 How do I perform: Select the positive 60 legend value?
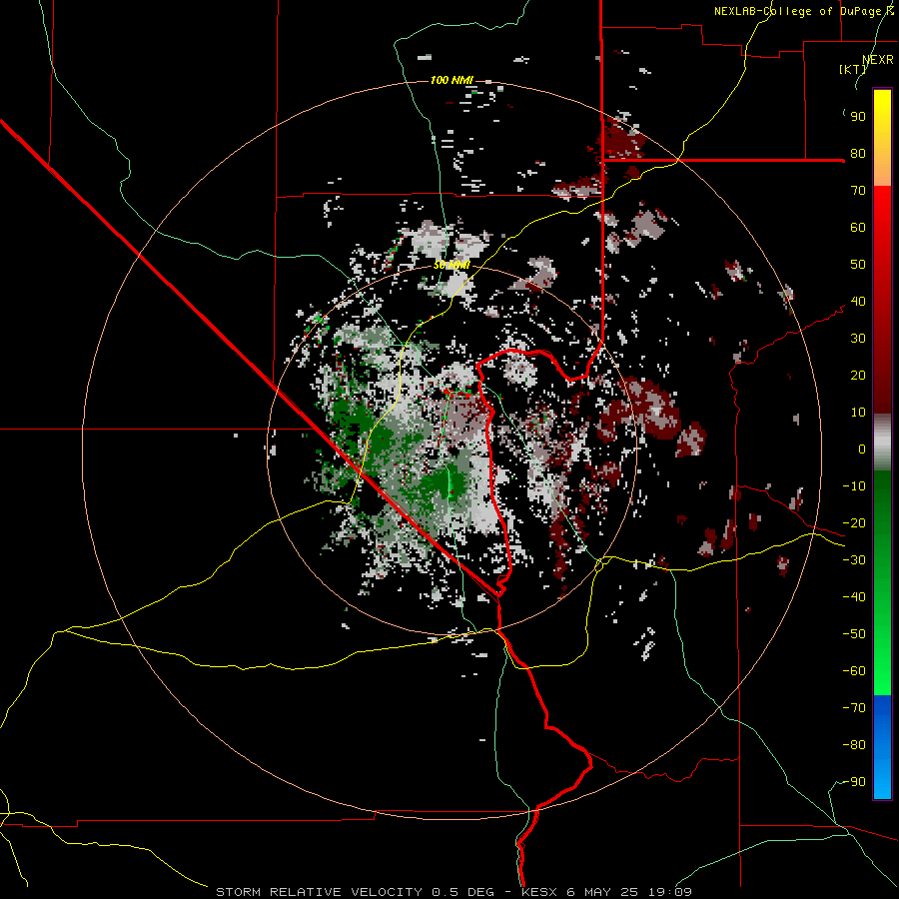[858, 228]
